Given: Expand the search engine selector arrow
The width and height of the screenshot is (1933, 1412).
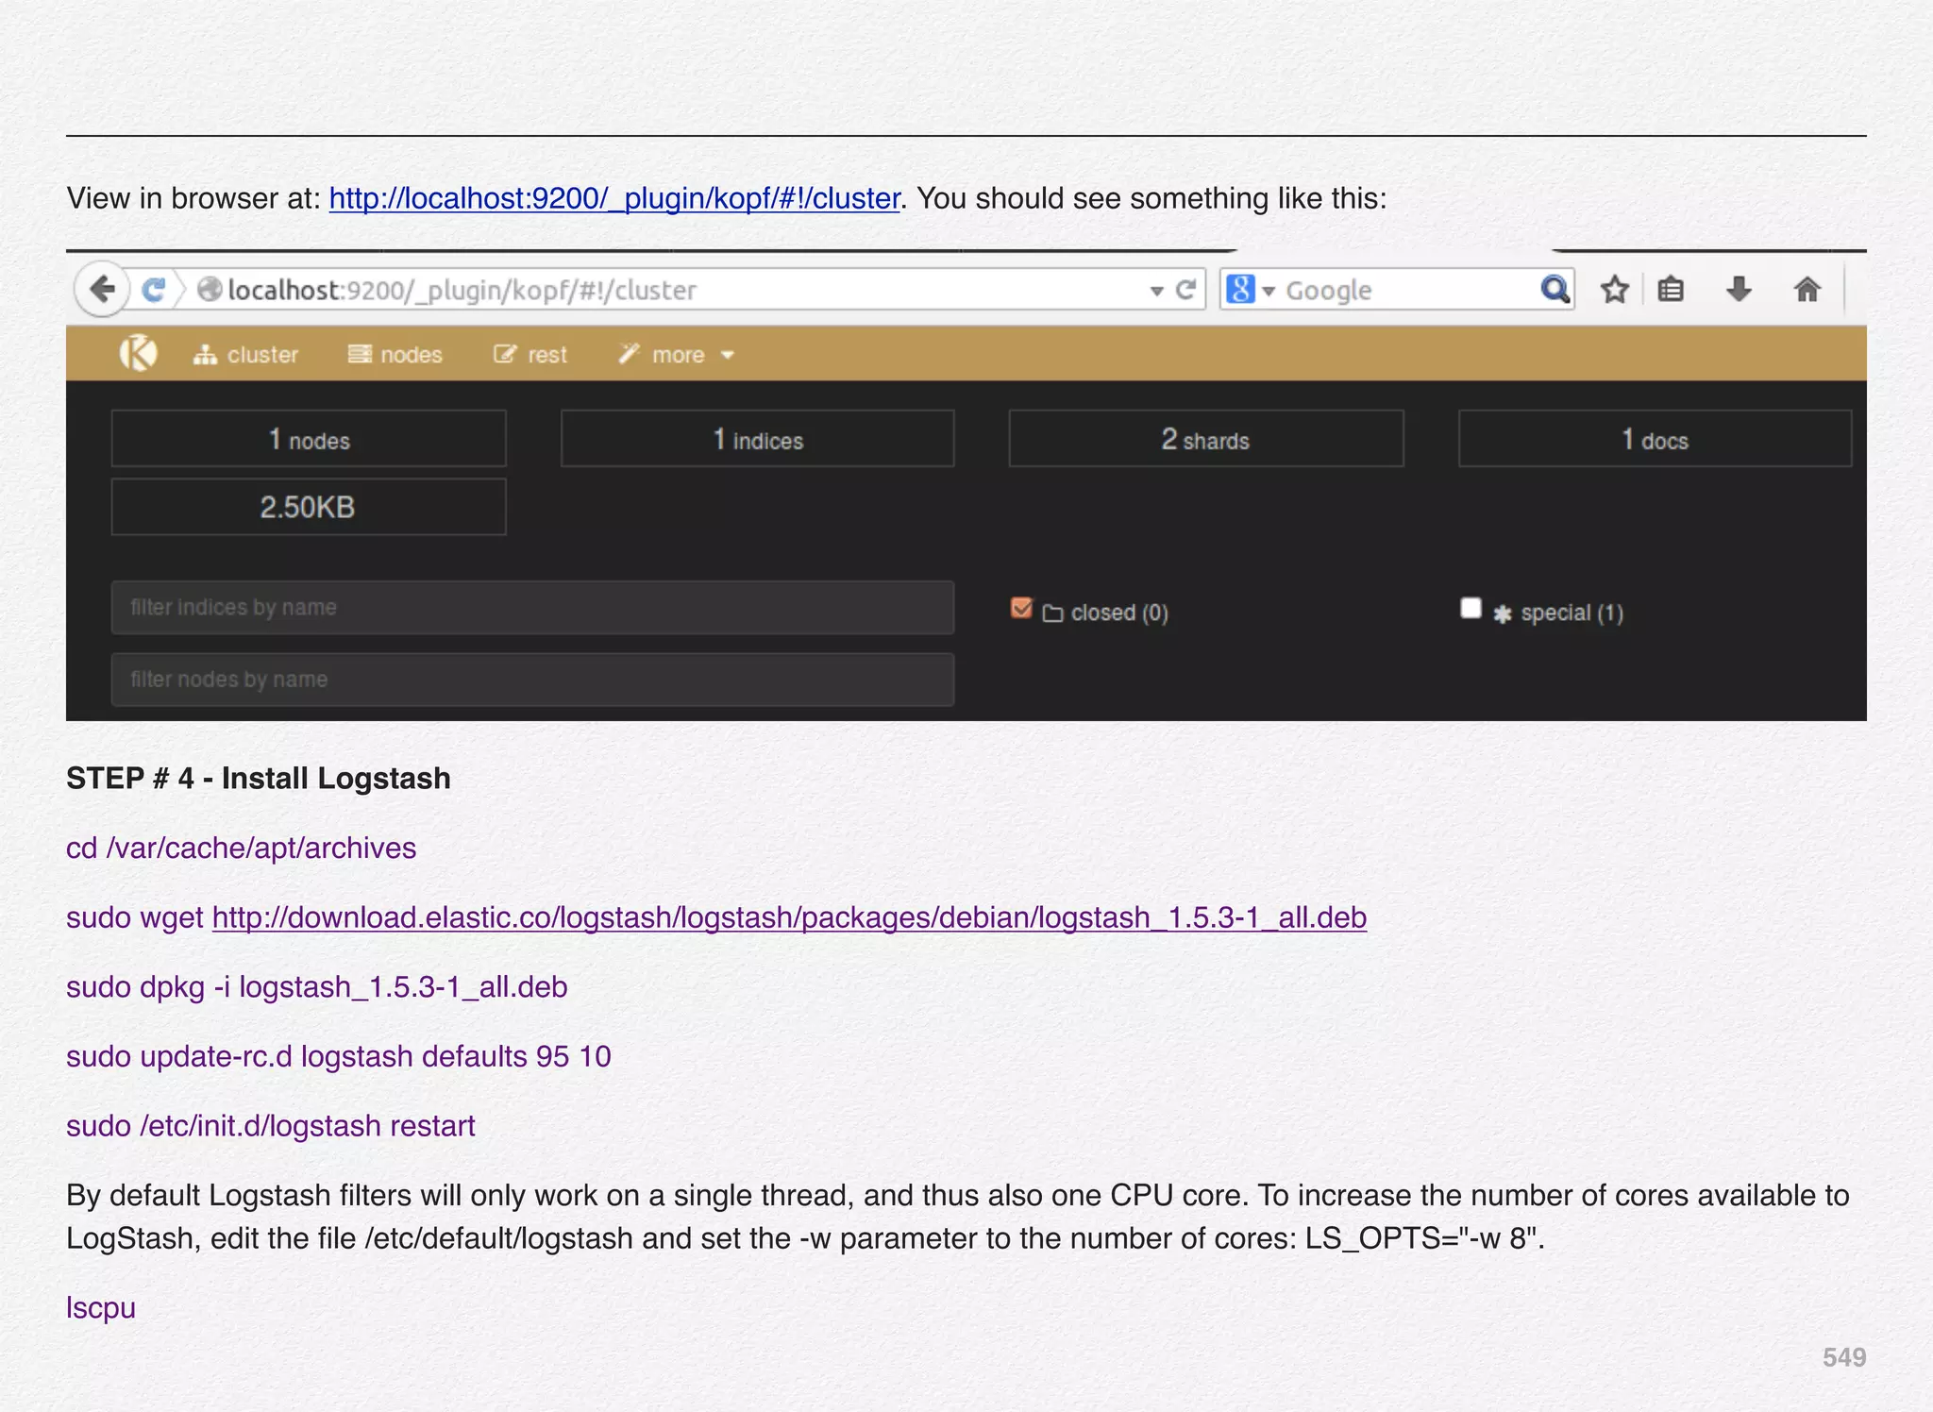Looking at the screenshot, I should point(1269,291).
